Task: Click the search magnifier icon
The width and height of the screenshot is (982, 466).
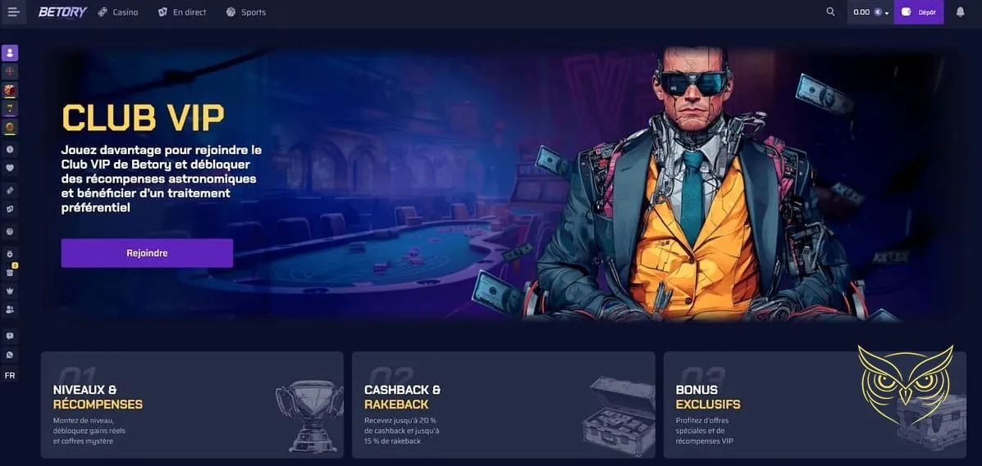Action: tap(830, 12)
